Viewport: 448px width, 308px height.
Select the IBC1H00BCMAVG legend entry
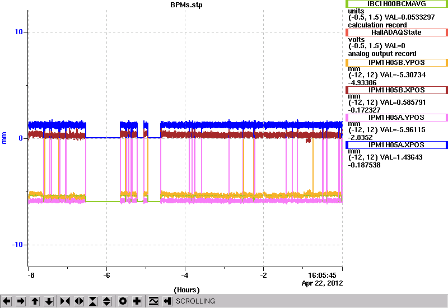(397, 4)
